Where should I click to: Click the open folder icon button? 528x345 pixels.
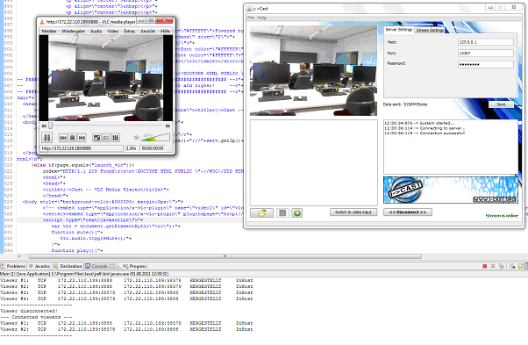pos(261,213)
